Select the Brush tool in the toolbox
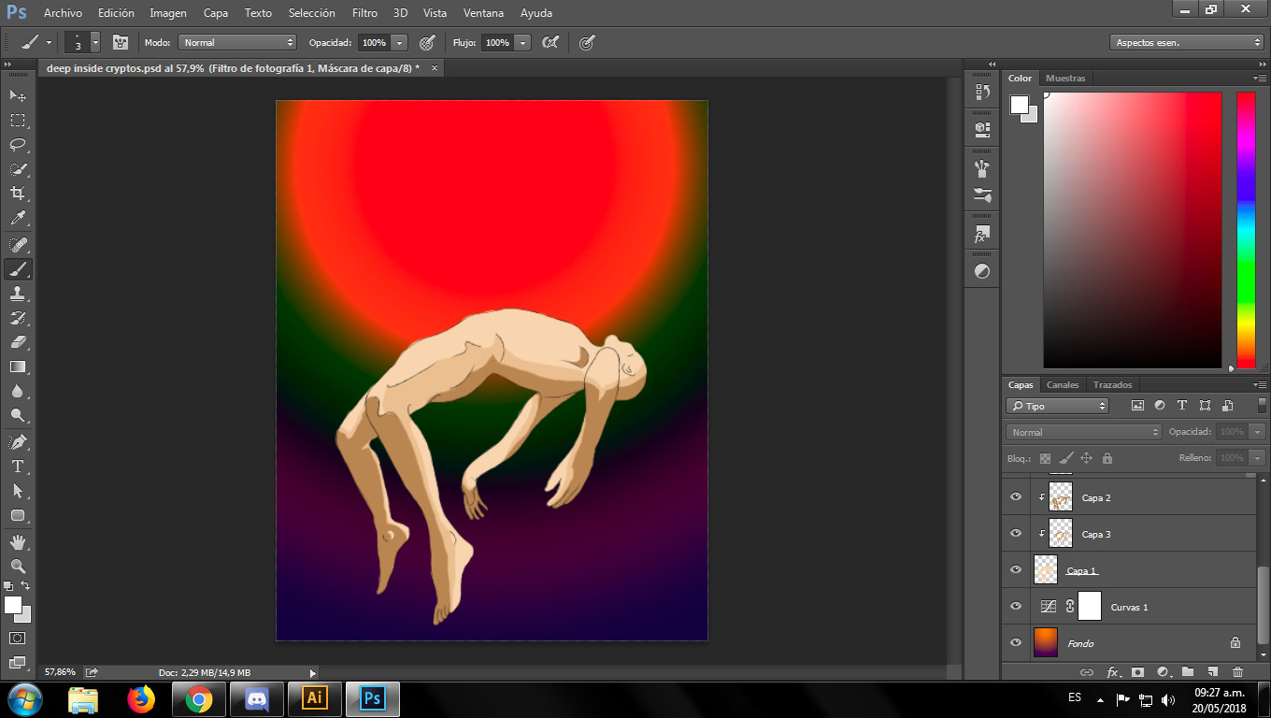The image size is (1271, 718). point(18,269)
